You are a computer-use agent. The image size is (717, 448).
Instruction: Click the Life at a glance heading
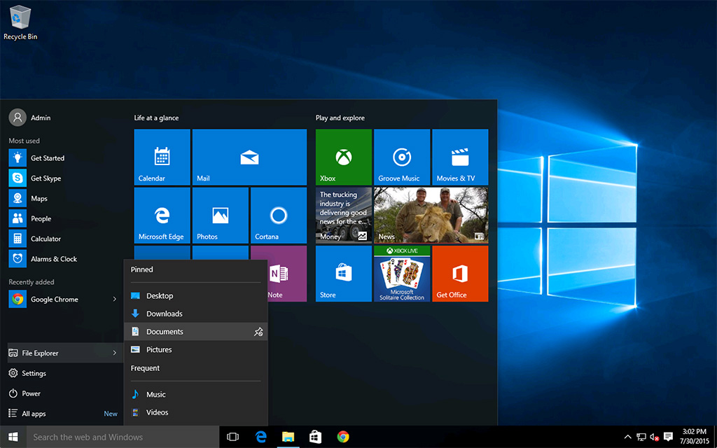(156, 118)
